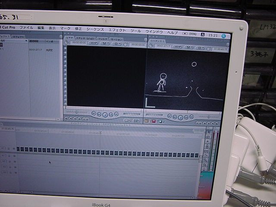
Task: Select the Edit Selection tool
Action: [x=208, y=137]
